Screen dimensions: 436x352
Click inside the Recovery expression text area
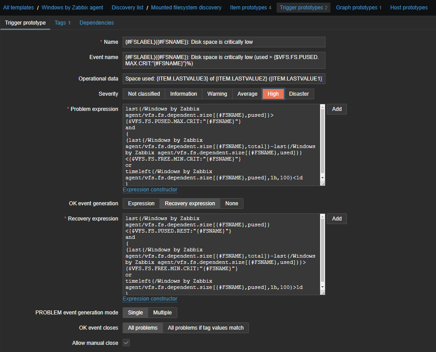tap(221, 254)
